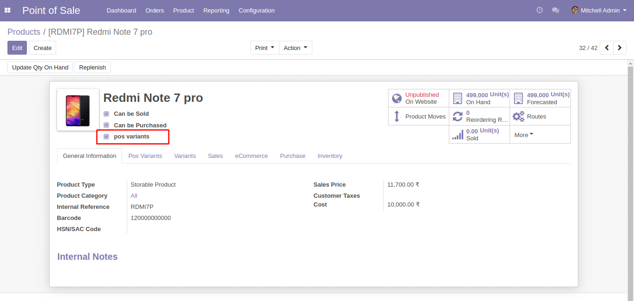Open the conversations chat icon
634x301 pixels.
click(556, 10)
